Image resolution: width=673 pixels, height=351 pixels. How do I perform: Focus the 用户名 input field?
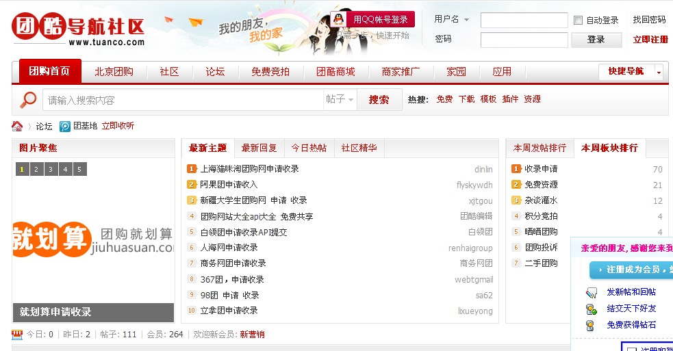(x=524, y=20)
